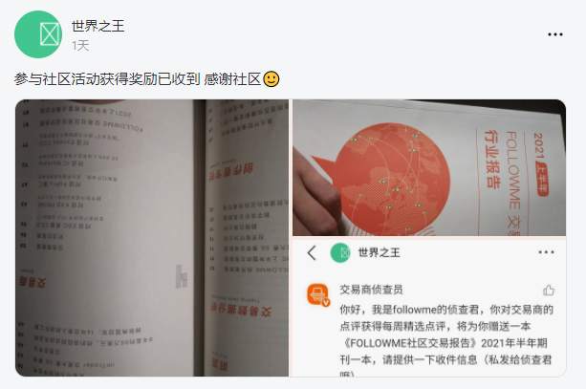Screen dimensions: 586x389
Task: Click the 1天 post timestamp
Action: (x=80, y=46)
